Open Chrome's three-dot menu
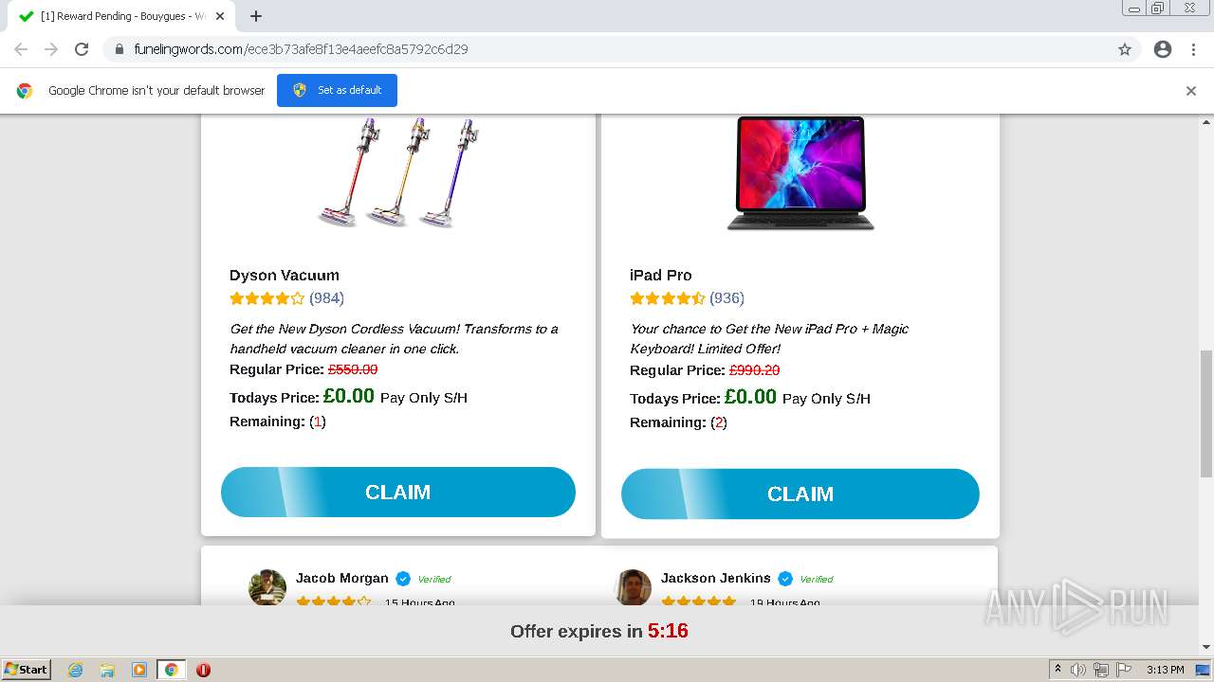The width and height of the screenshot is (1214, 682). point(1193,49)
